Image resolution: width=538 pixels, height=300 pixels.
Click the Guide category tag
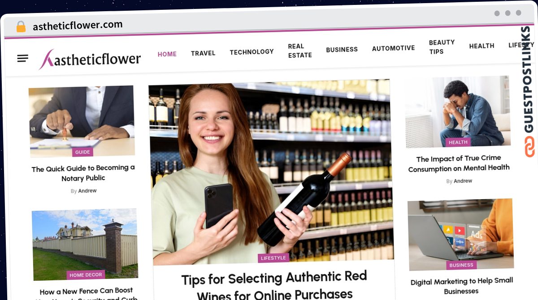(x=82, y=152)
